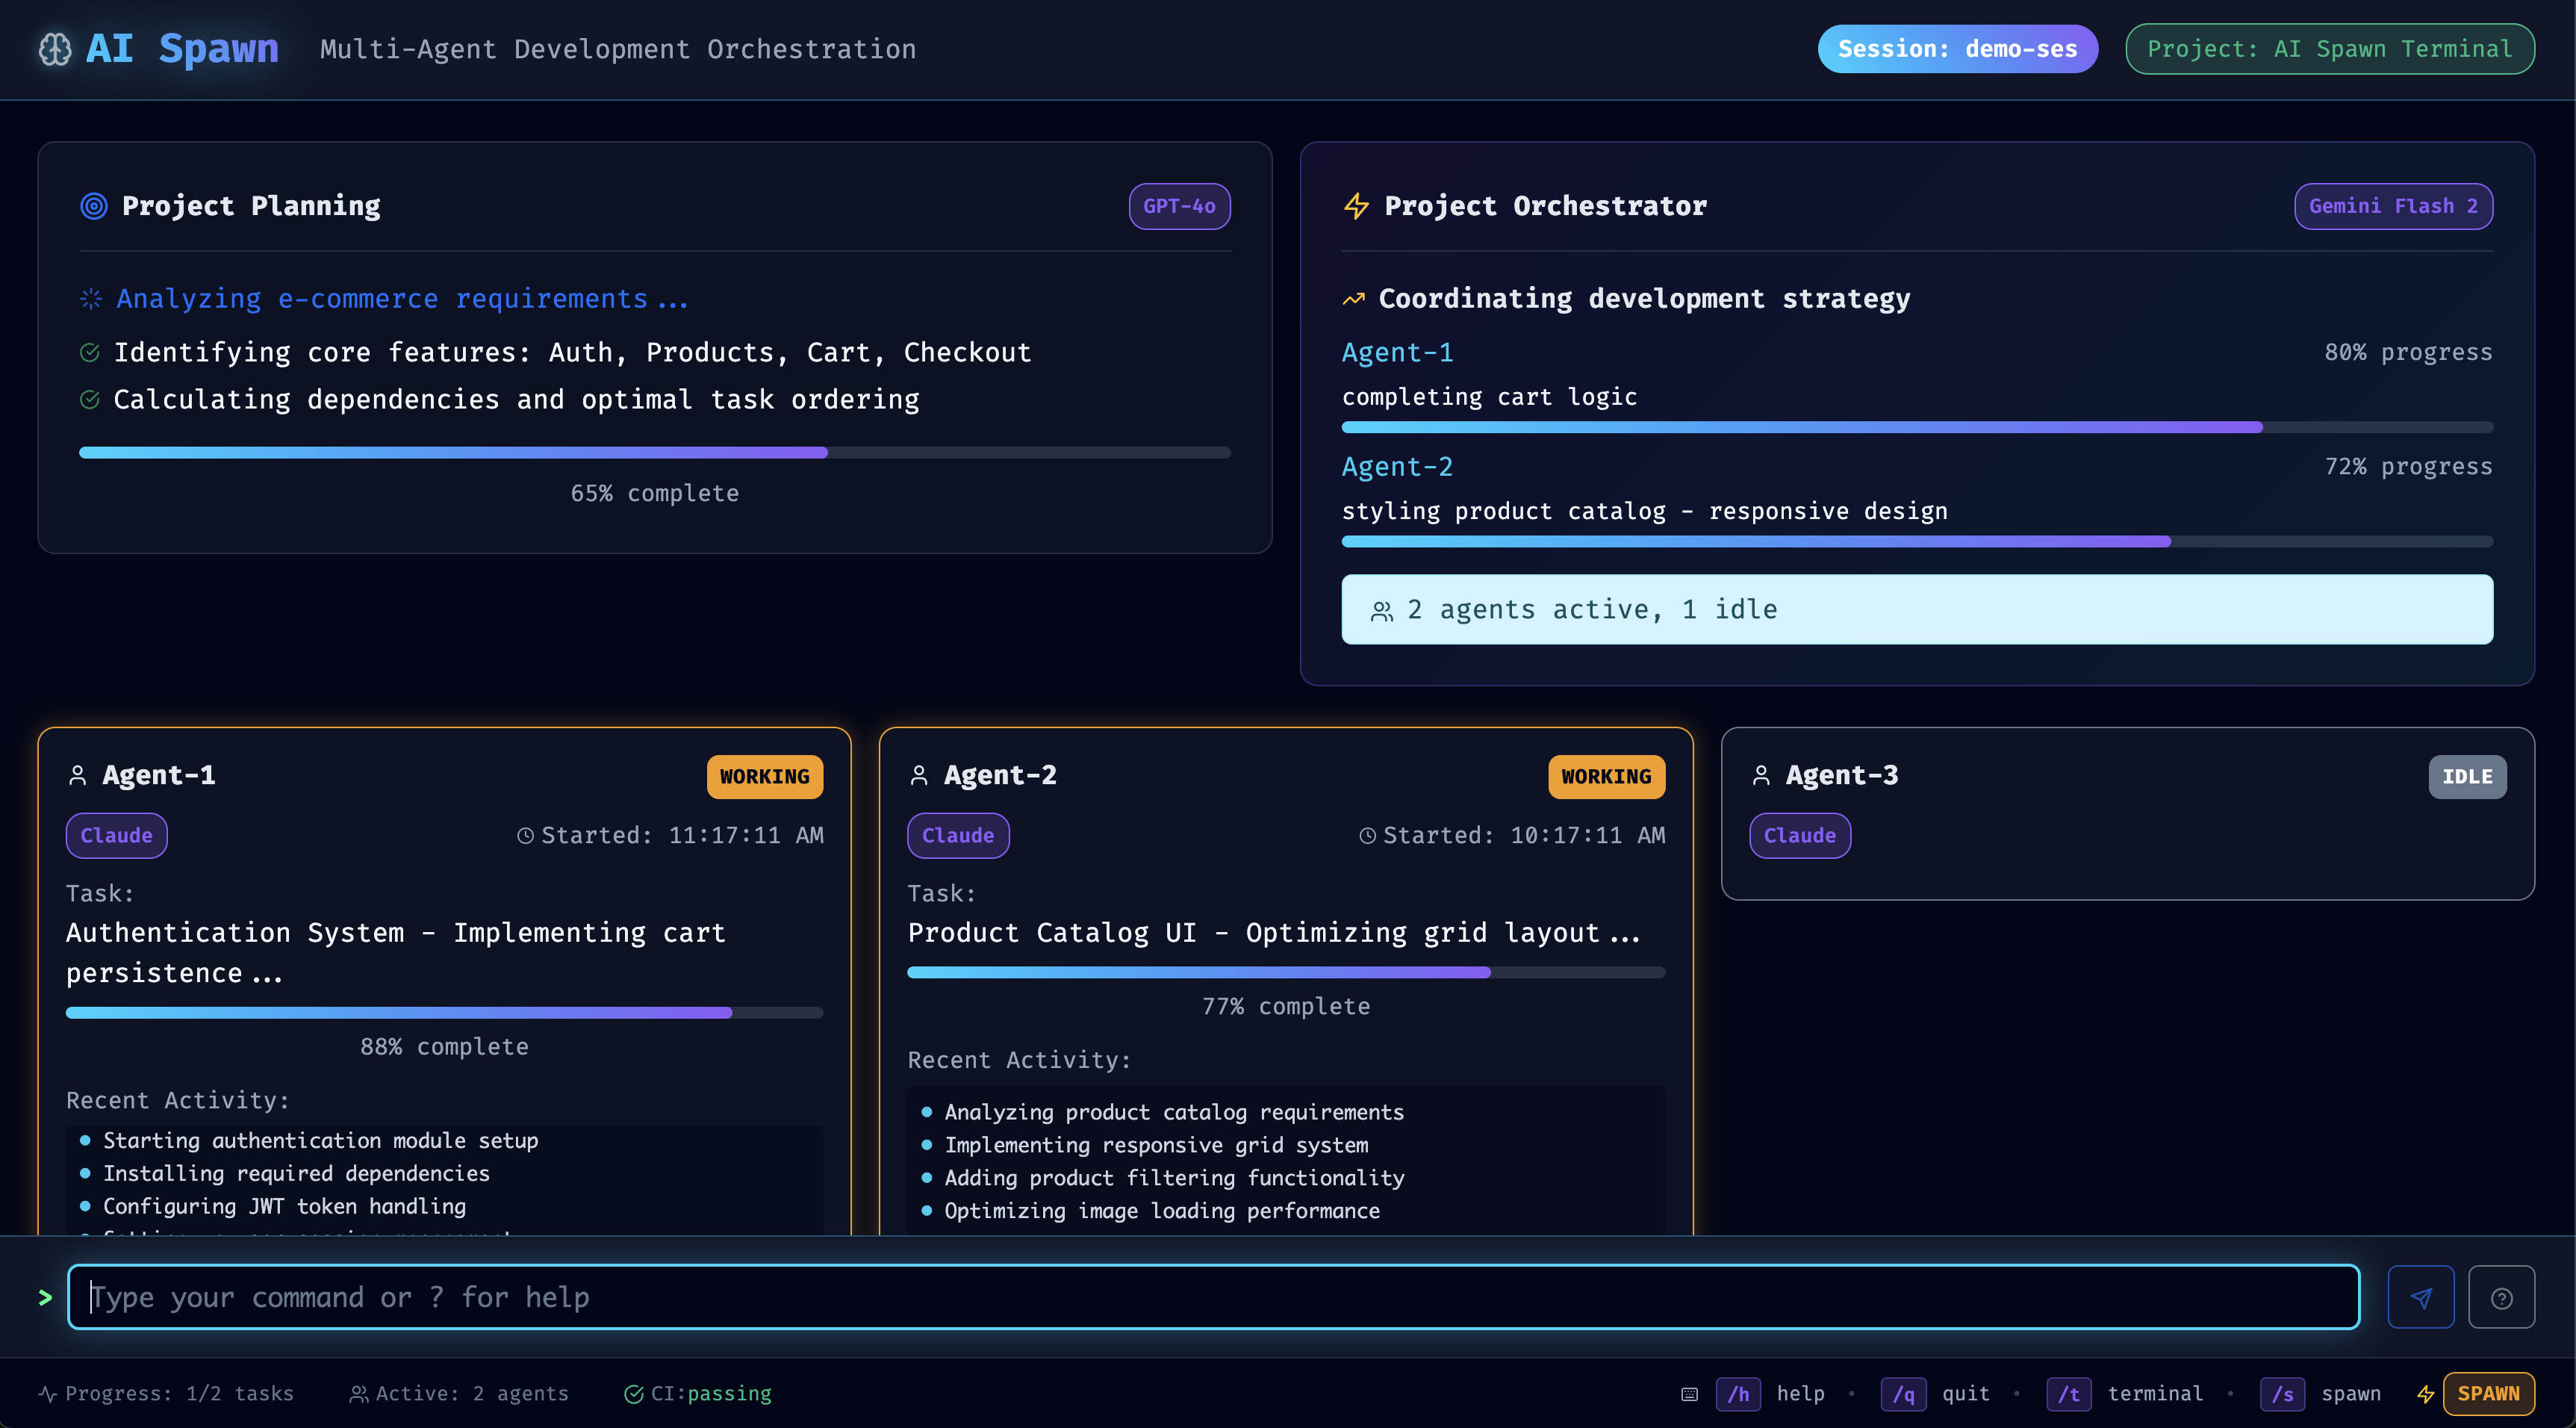Viewport: 2576px width, 1428px height.
Task: Click the checkmark beside Identifying core features
Action: (90, 353)
